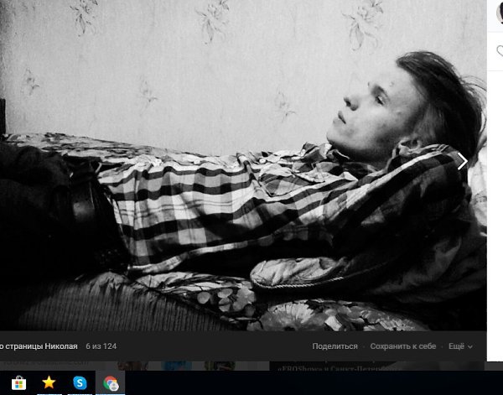Open the 'Ещё' more options menu
This screenshot has width=503, height=395.
click(x=455, y=346)
